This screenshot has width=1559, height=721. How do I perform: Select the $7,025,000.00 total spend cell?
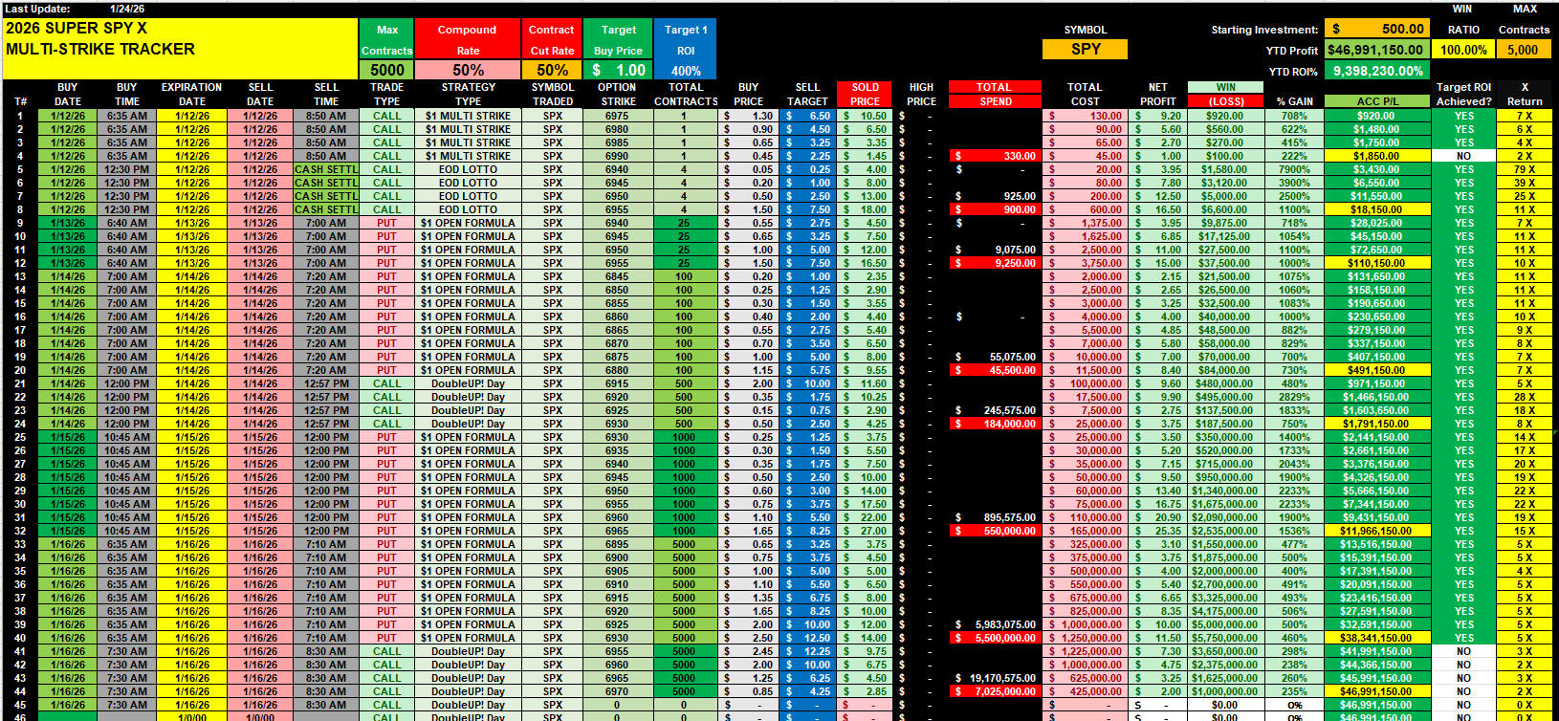995,691
